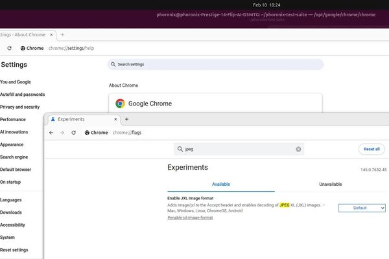The height and width of the screenshot is (259, 389).
Task: Open a new tab in the Experiments window
Action: coord(127,119)
